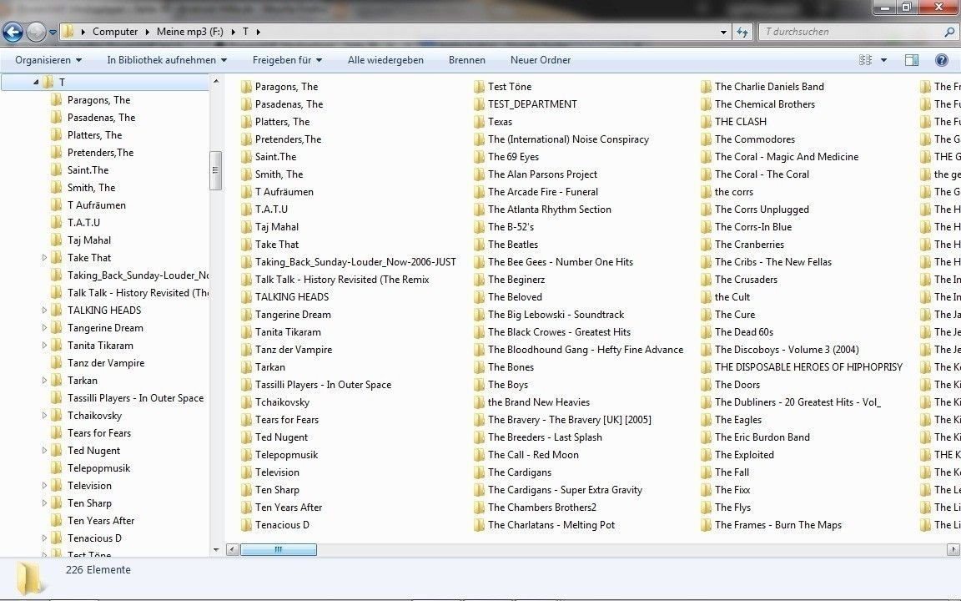
Task: Open recent locations dropdown next to Forward
Action: pyautogui.click(x=53, y=32)
